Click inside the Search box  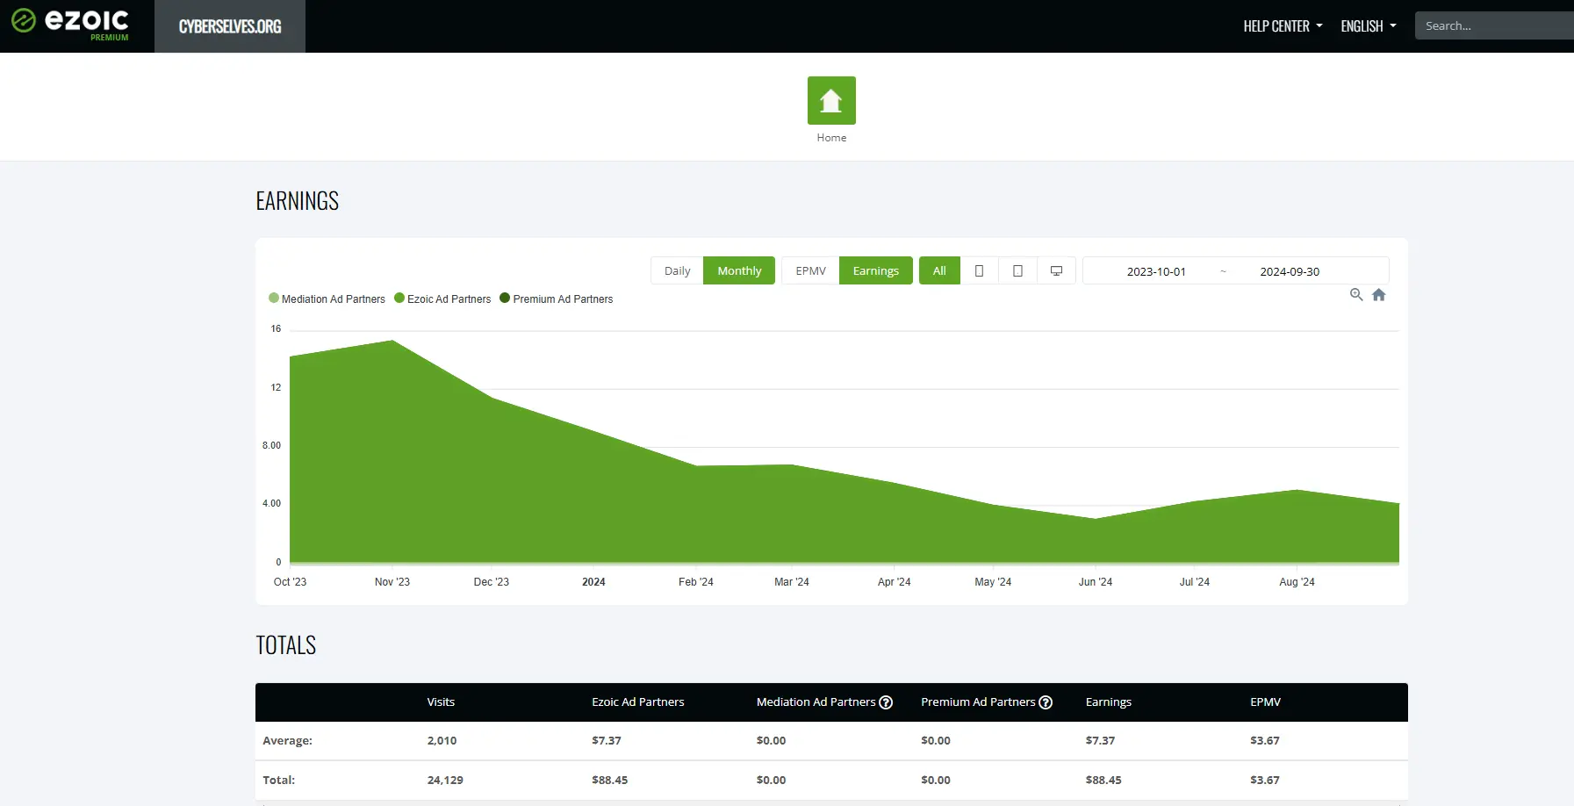(1494, 25)
